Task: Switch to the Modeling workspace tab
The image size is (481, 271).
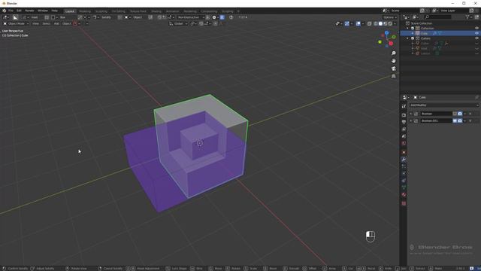Action: 85,11
